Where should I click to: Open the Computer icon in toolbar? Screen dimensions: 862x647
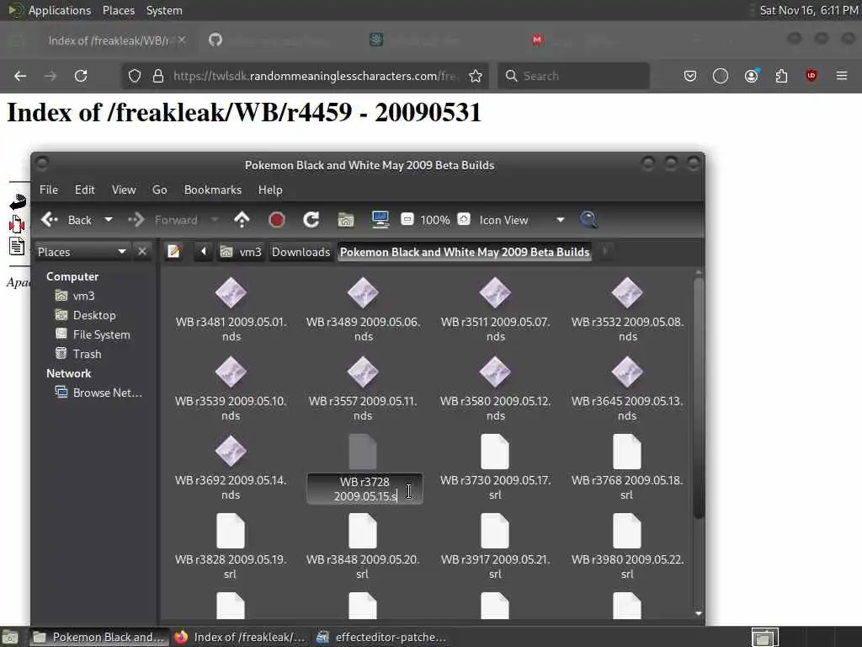380,220
